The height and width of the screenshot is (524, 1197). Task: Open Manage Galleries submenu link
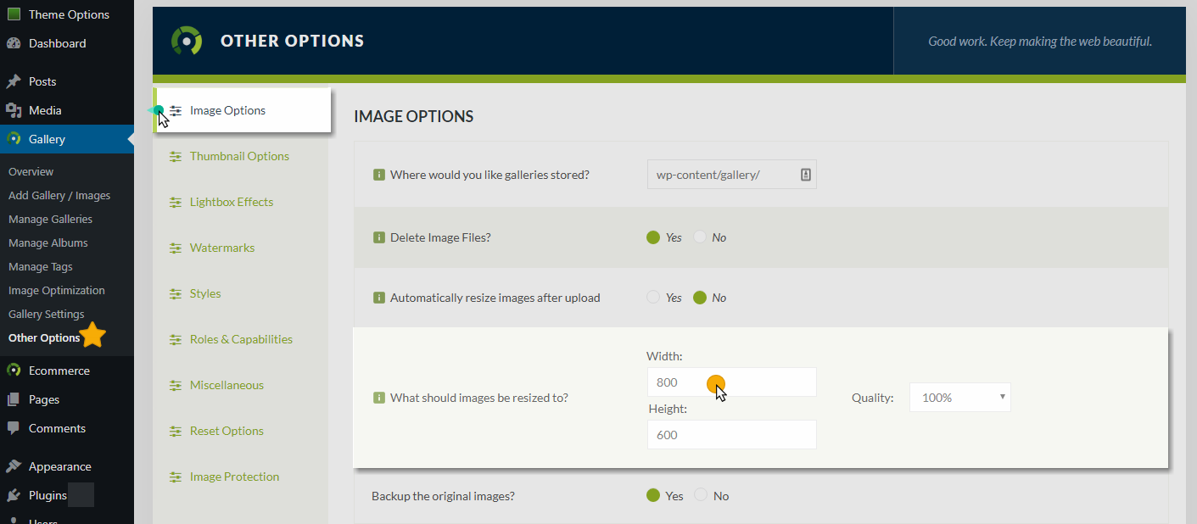click(x=50, y=219)
